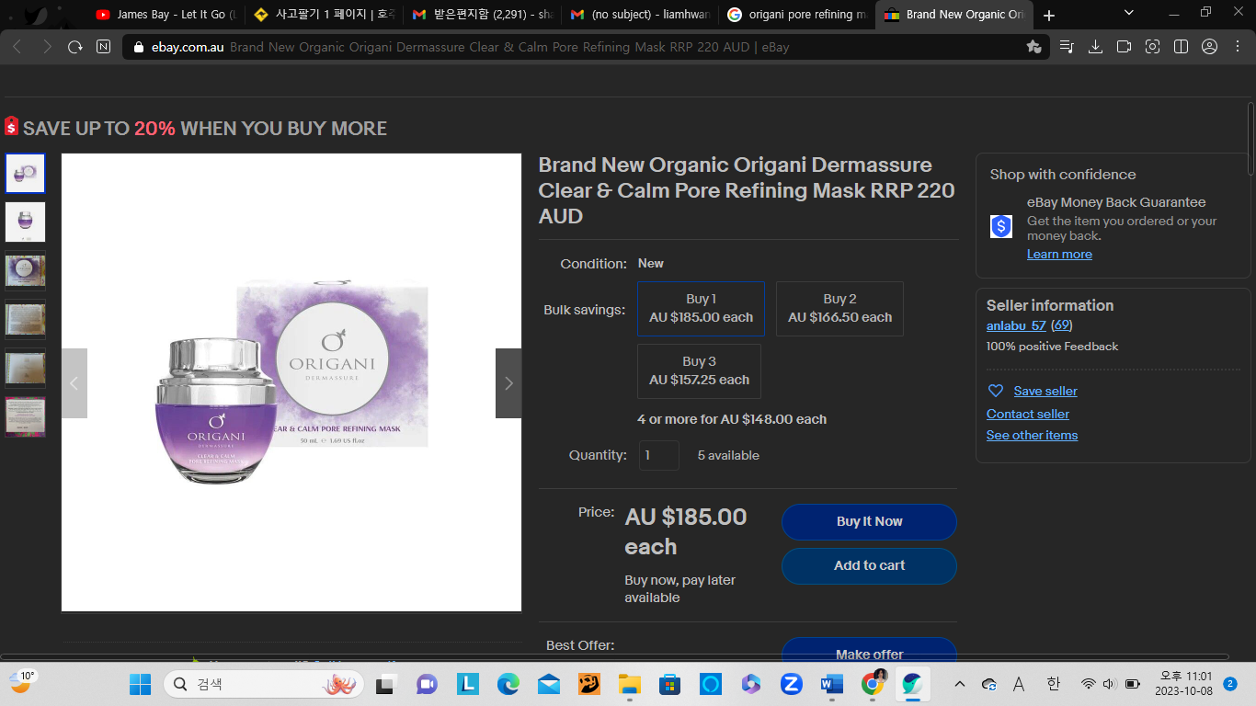Open a new browser tab

pos(1049,16)
